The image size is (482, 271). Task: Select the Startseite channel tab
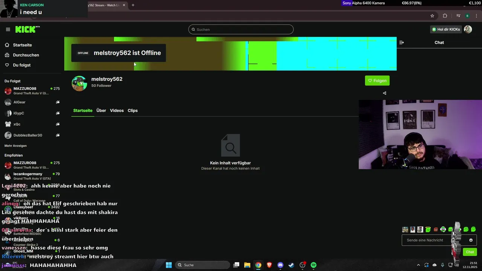[x=83, y=111]
